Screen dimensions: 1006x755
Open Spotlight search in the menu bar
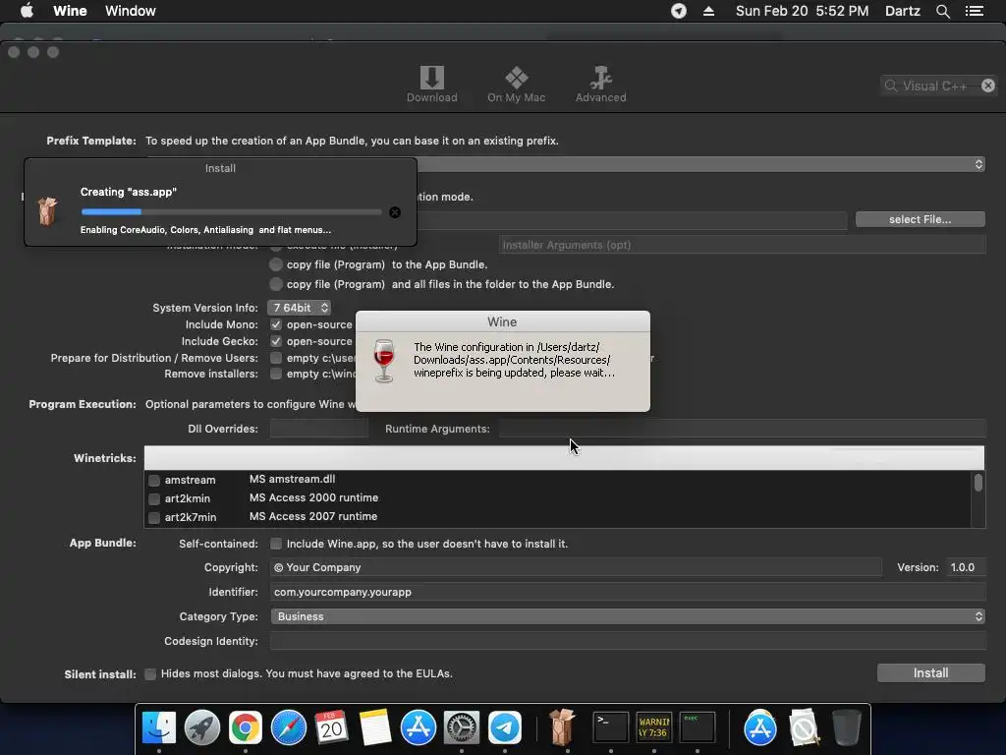pyautogui.click(x=943, y=11)
